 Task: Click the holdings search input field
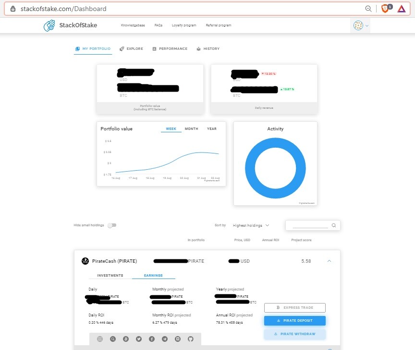(x=310, y=225)
